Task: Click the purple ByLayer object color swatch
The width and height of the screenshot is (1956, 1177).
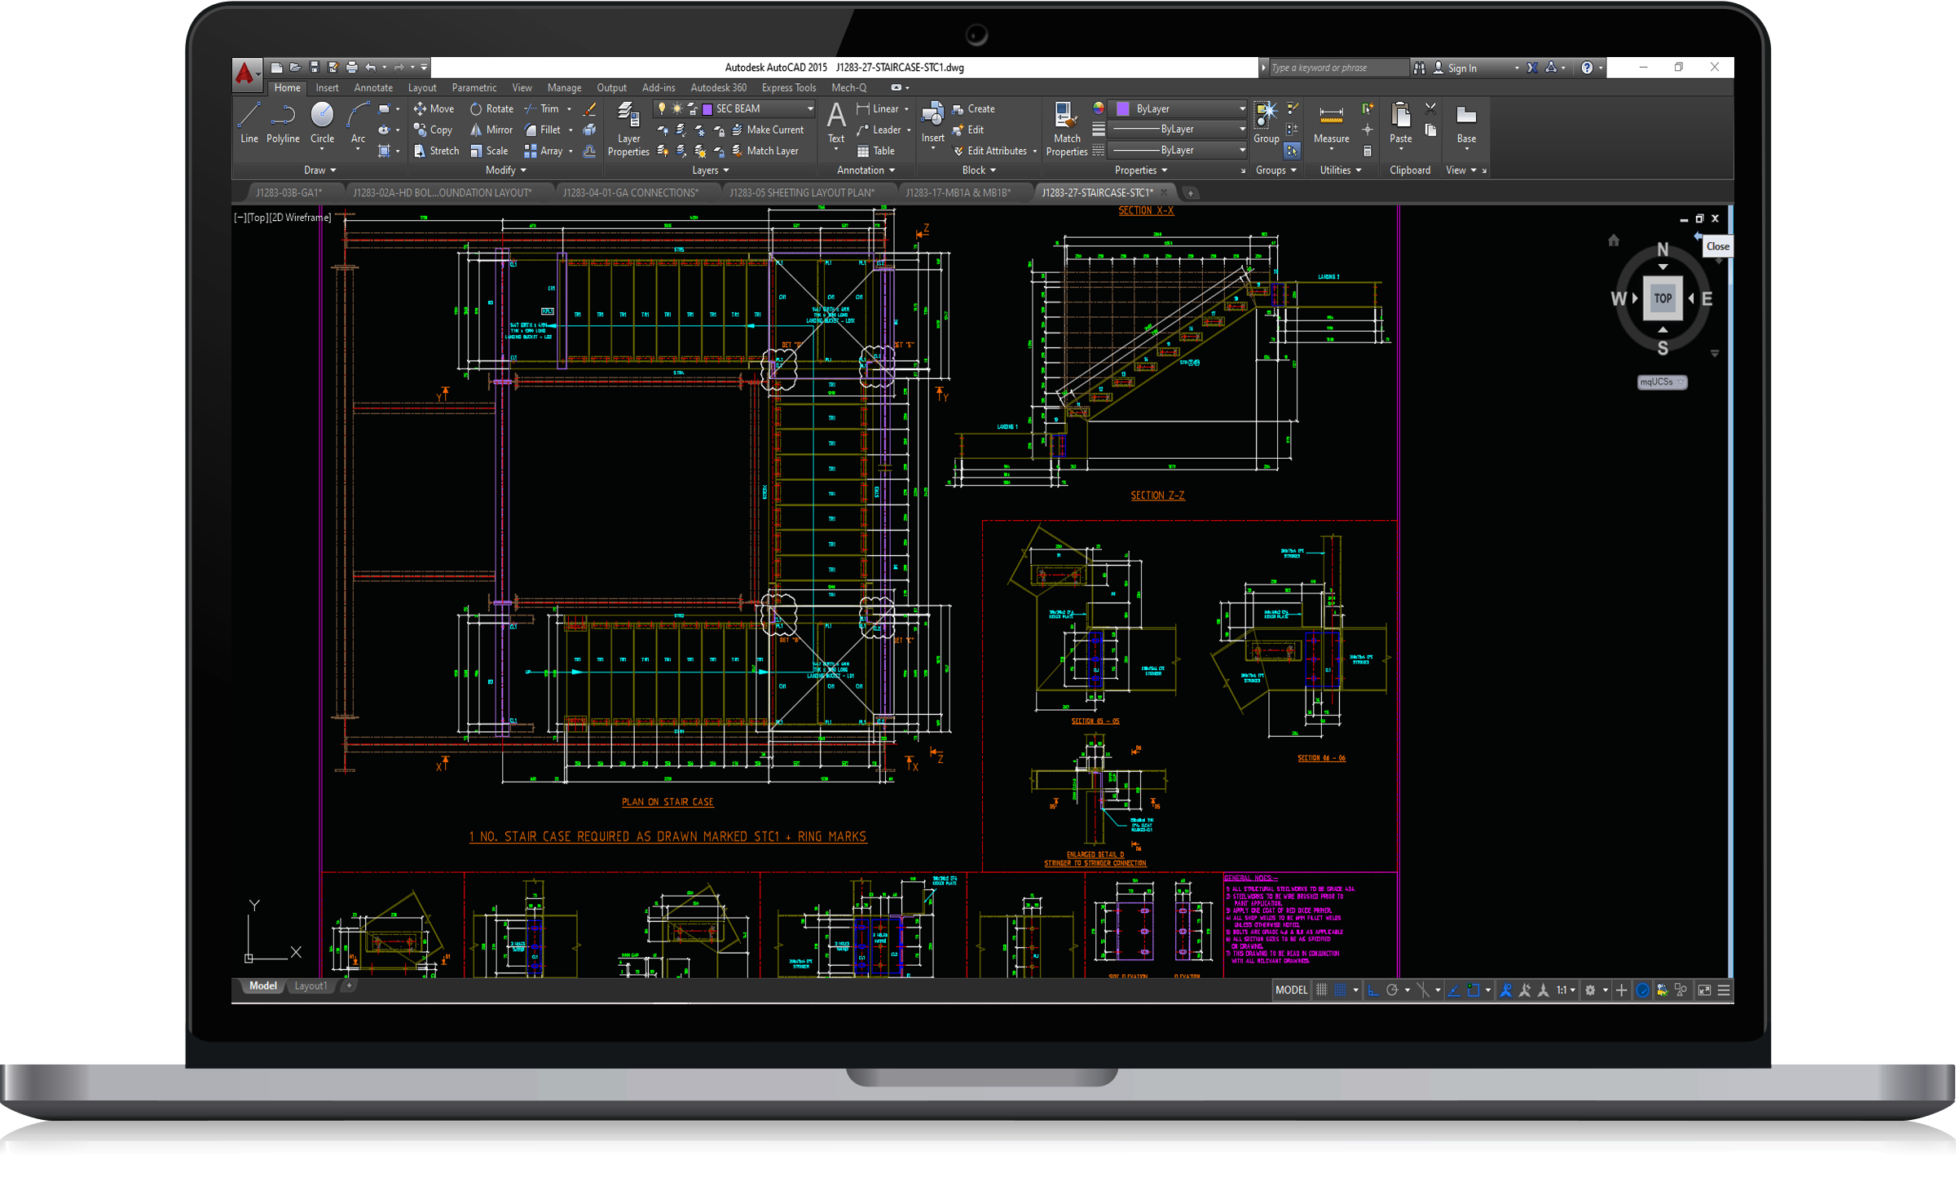Action: (x=1123, y=108)
